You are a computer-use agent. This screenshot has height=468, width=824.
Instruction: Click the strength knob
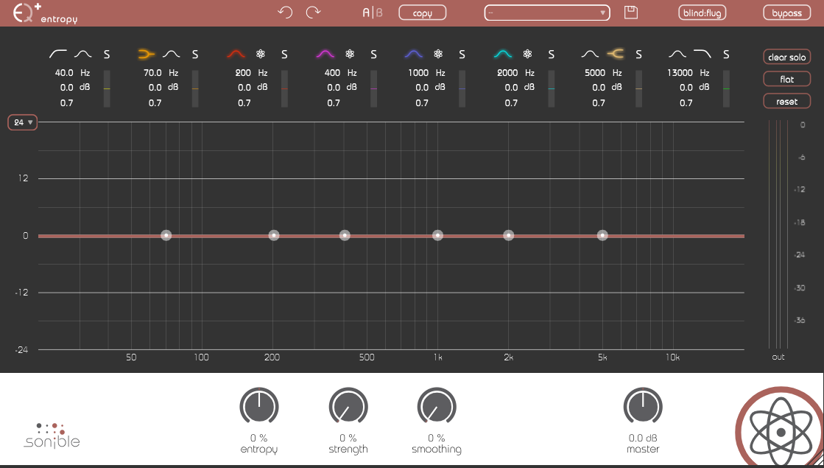[x=348, y=407]
